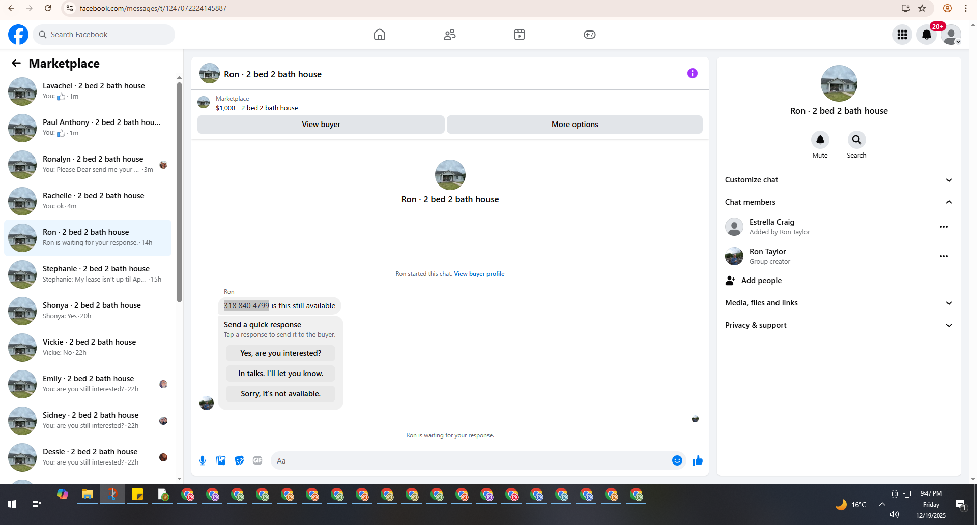Screen dimensions: 977x525
Task: Open the account profile avatar menu
Action: coord(951,35)
